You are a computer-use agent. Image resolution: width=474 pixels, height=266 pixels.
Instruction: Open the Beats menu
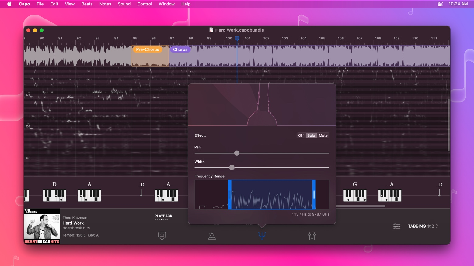coord(87,4)
